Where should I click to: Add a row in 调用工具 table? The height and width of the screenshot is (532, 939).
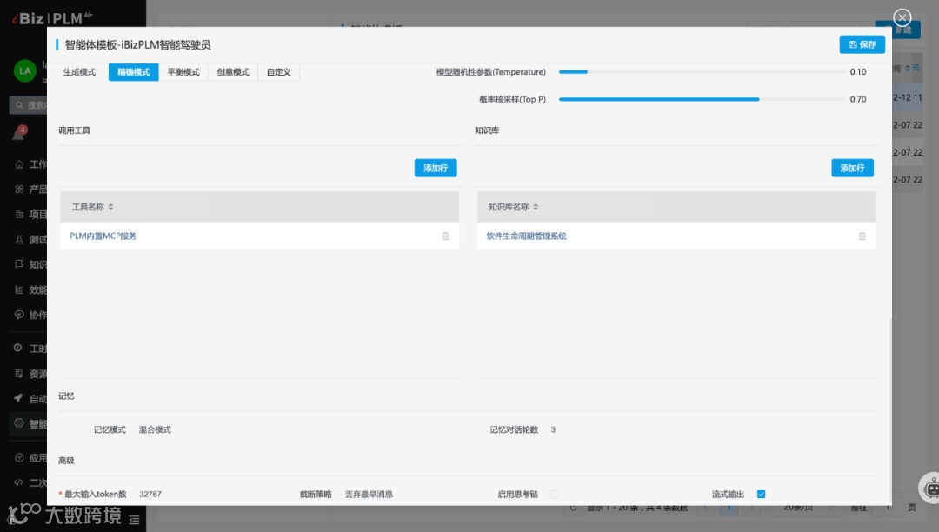click(x=436, y=168)
